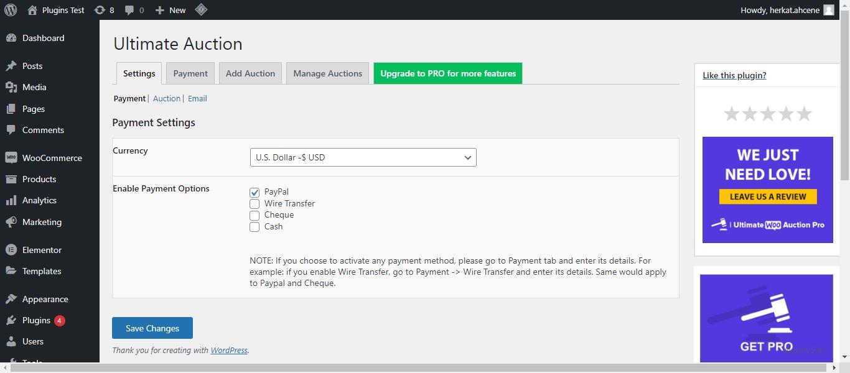Open WooCommerce from the sidebar icon
Image resolution: width=850 pixels, height=373 pixels.
coord(11,158)
